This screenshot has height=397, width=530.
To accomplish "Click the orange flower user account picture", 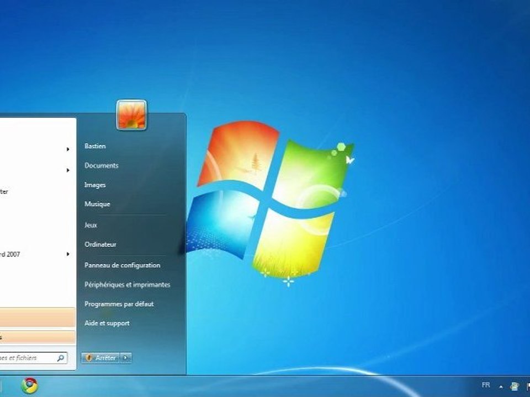I will click(131, 115).
